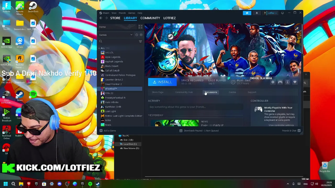
Task: Open the Games menu
Action: point(132,13)
